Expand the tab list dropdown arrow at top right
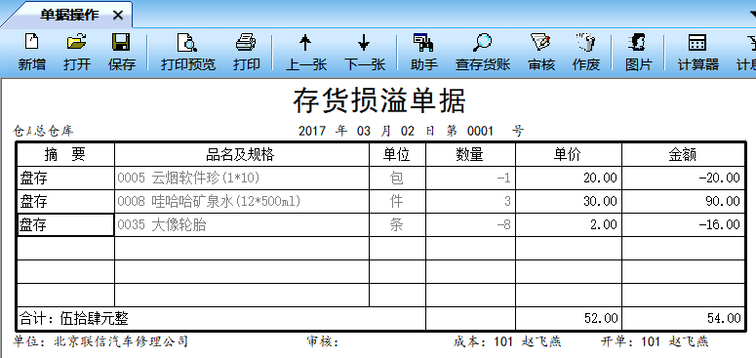Image resolution: width=756 pixels, height=358 pixels. 753,16
